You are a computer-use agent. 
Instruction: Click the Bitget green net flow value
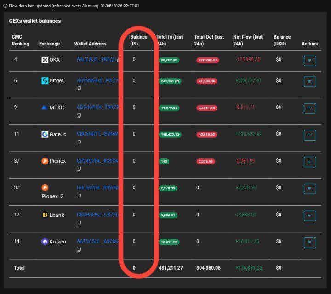pyautogui.click(x=248, y=80)
